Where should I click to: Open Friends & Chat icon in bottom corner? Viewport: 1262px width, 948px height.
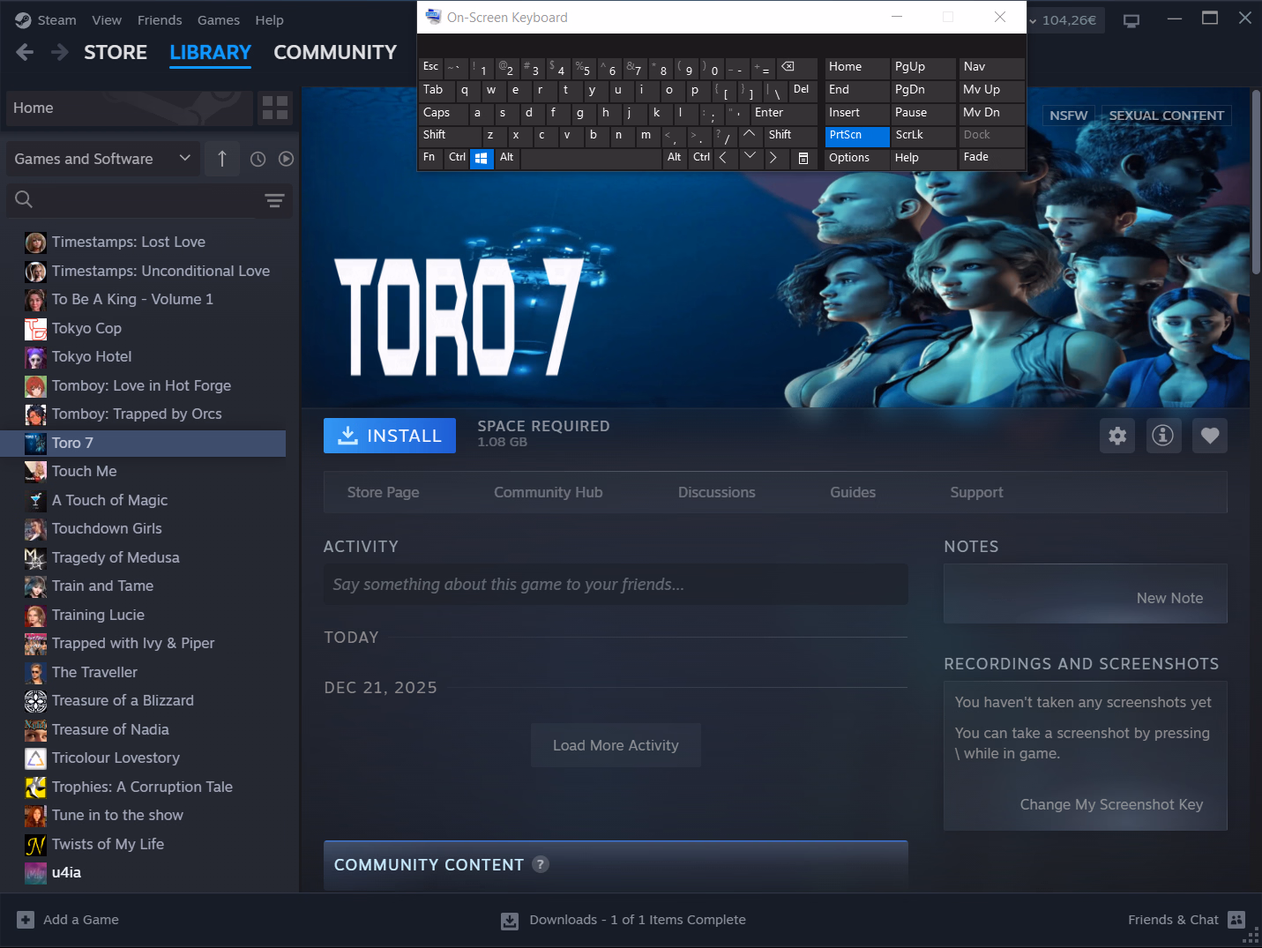1236,920
